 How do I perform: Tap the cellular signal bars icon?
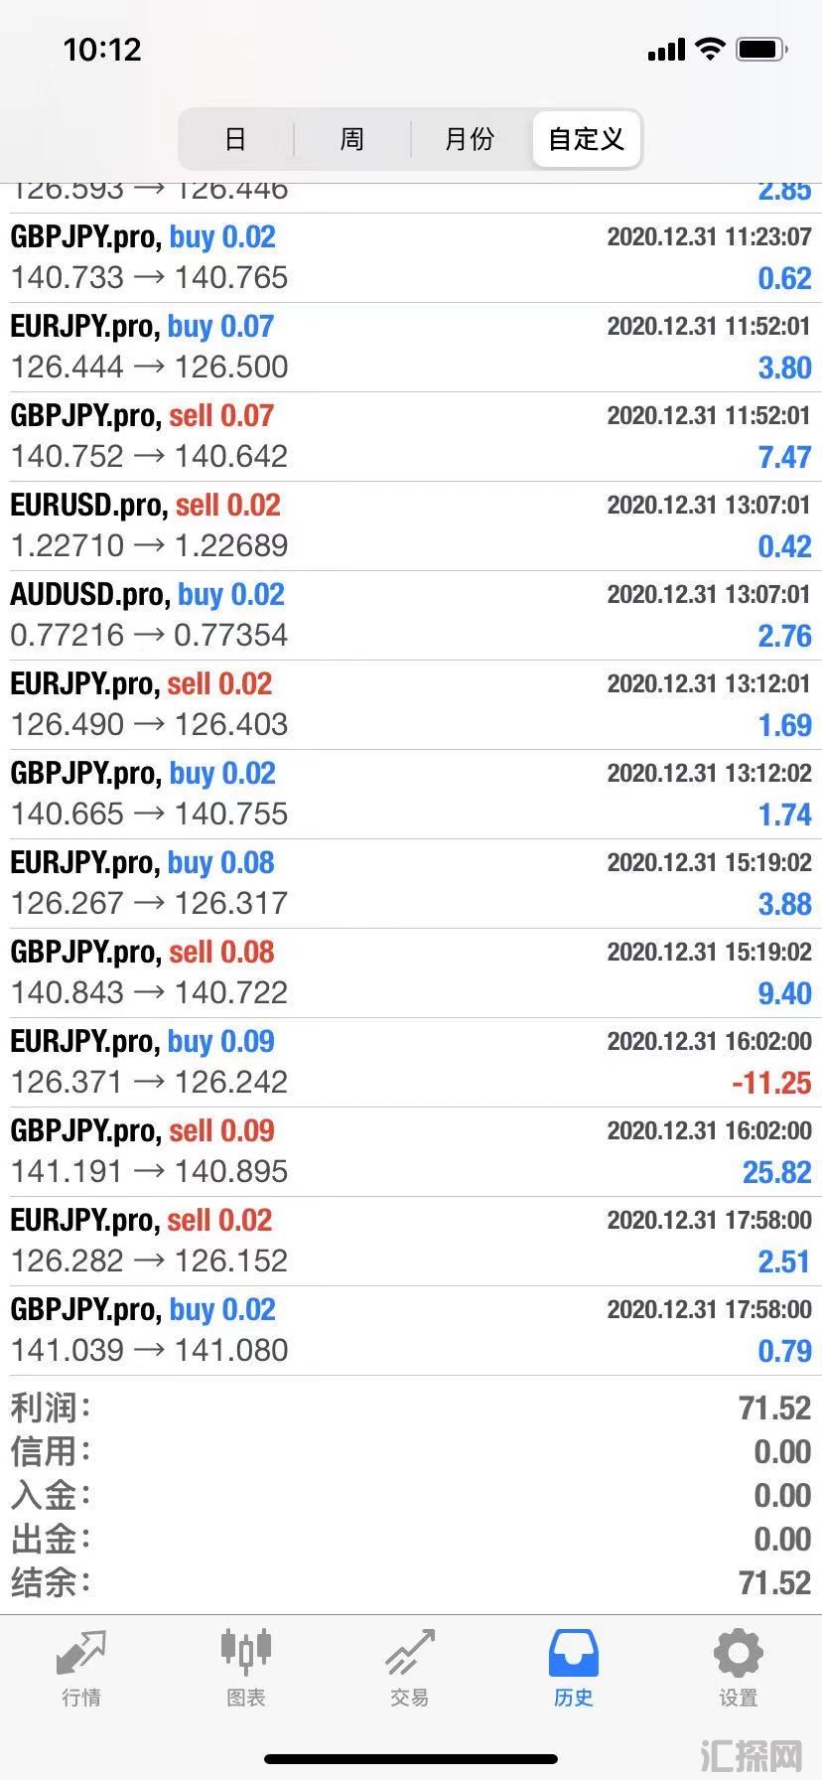[x=666, y=50]
